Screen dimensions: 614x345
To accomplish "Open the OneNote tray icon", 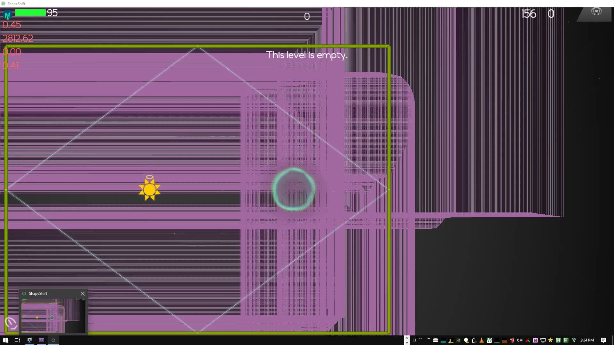I will tap(535, 340).
